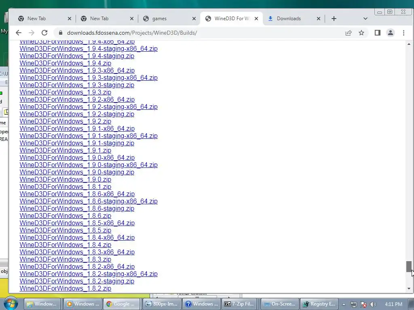Click the scrollbar down arrow
The image size is (414, 310).
[409, 289]
